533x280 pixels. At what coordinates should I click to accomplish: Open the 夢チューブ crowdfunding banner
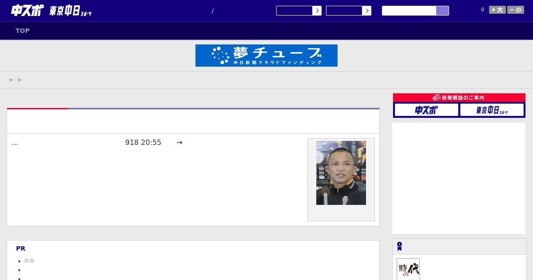pos(266,56)
